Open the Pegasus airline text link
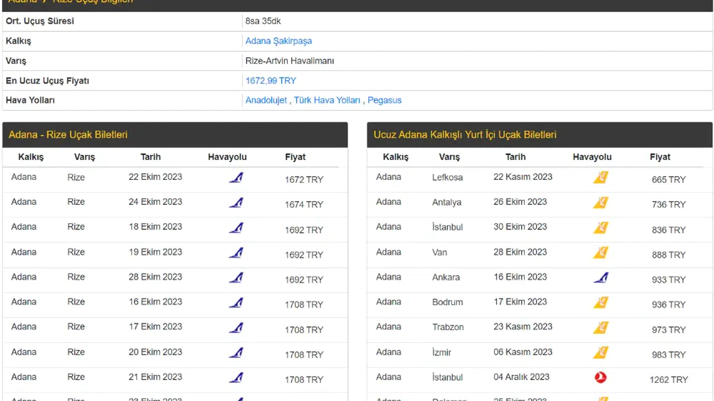 (x=384, y=100)
